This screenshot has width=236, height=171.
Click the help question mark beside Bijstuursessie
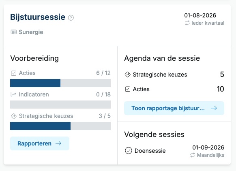point(71,18)
